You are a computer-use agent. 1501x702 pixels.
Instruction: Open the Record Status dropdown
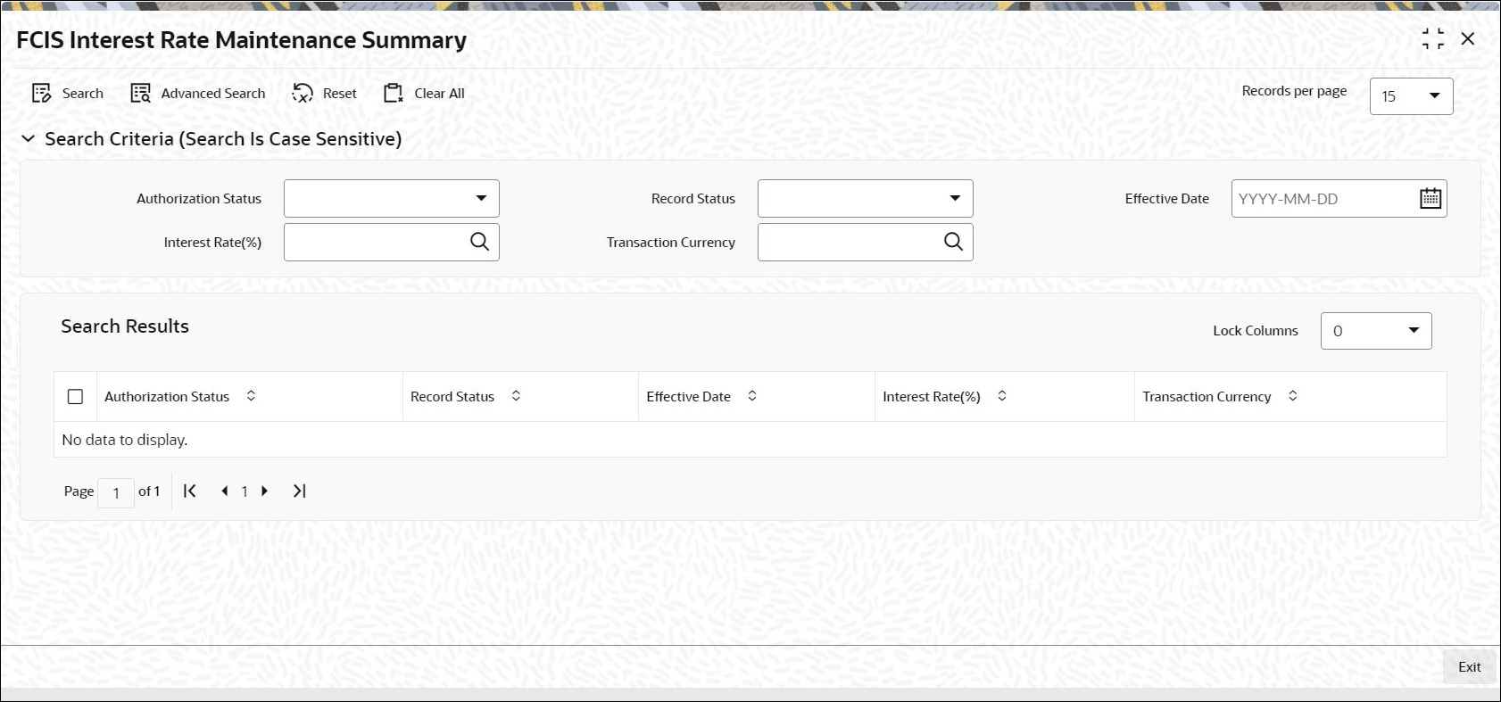pyautogui.click(x=866, y=198)
